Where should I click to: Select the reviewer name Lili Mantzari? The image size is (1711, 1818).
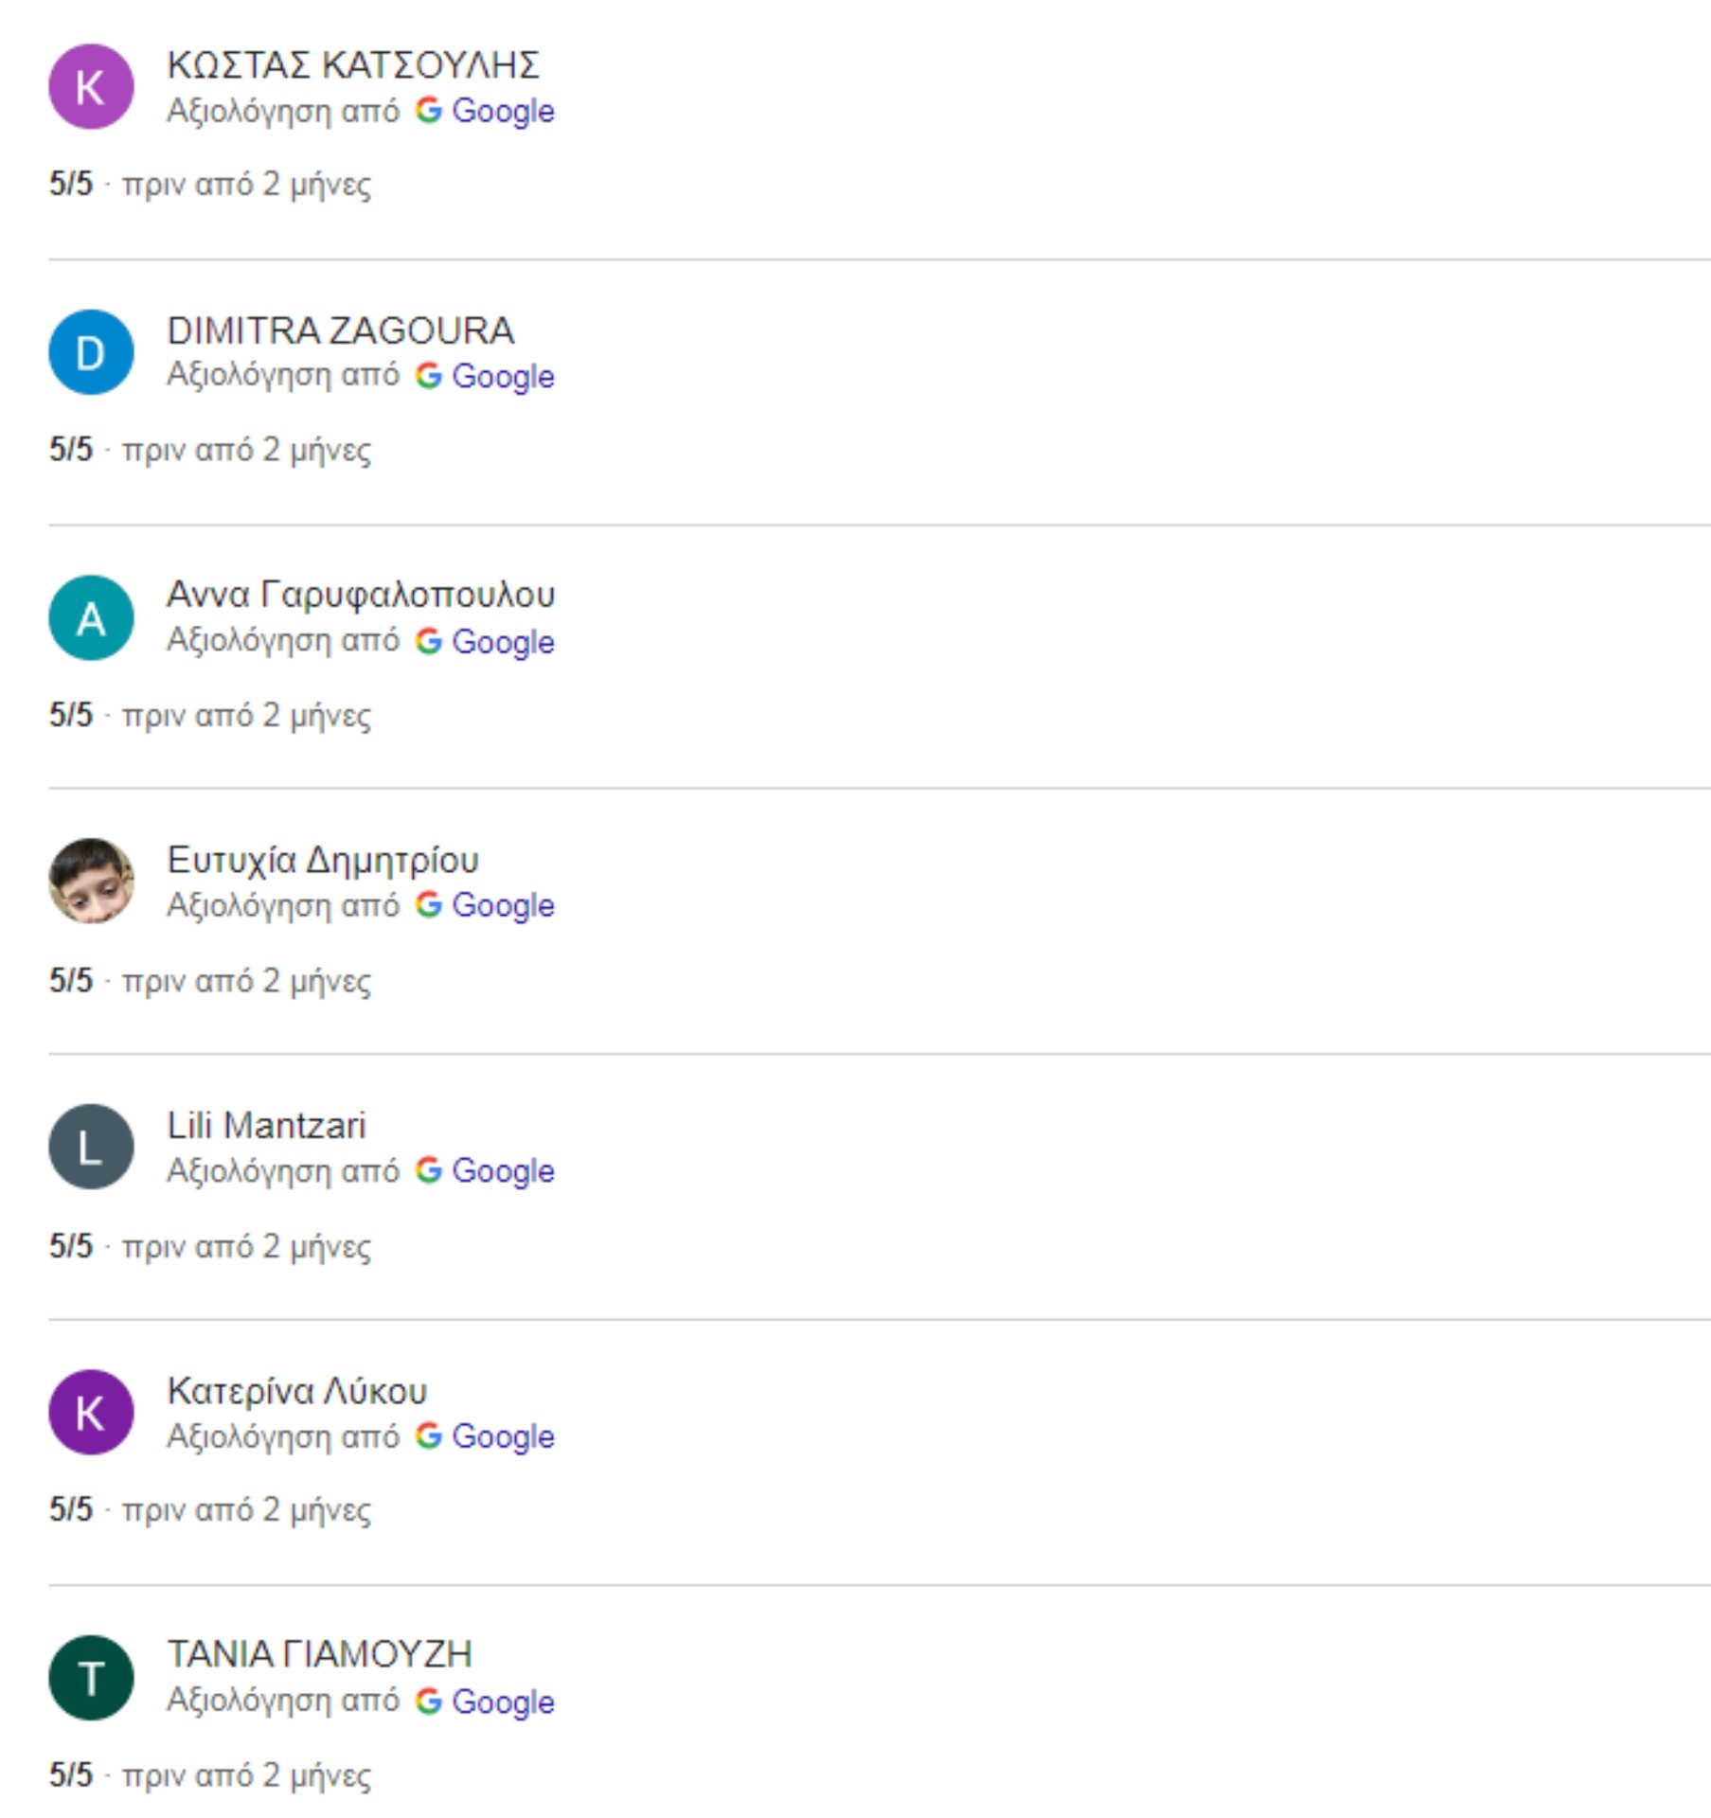266,1125
